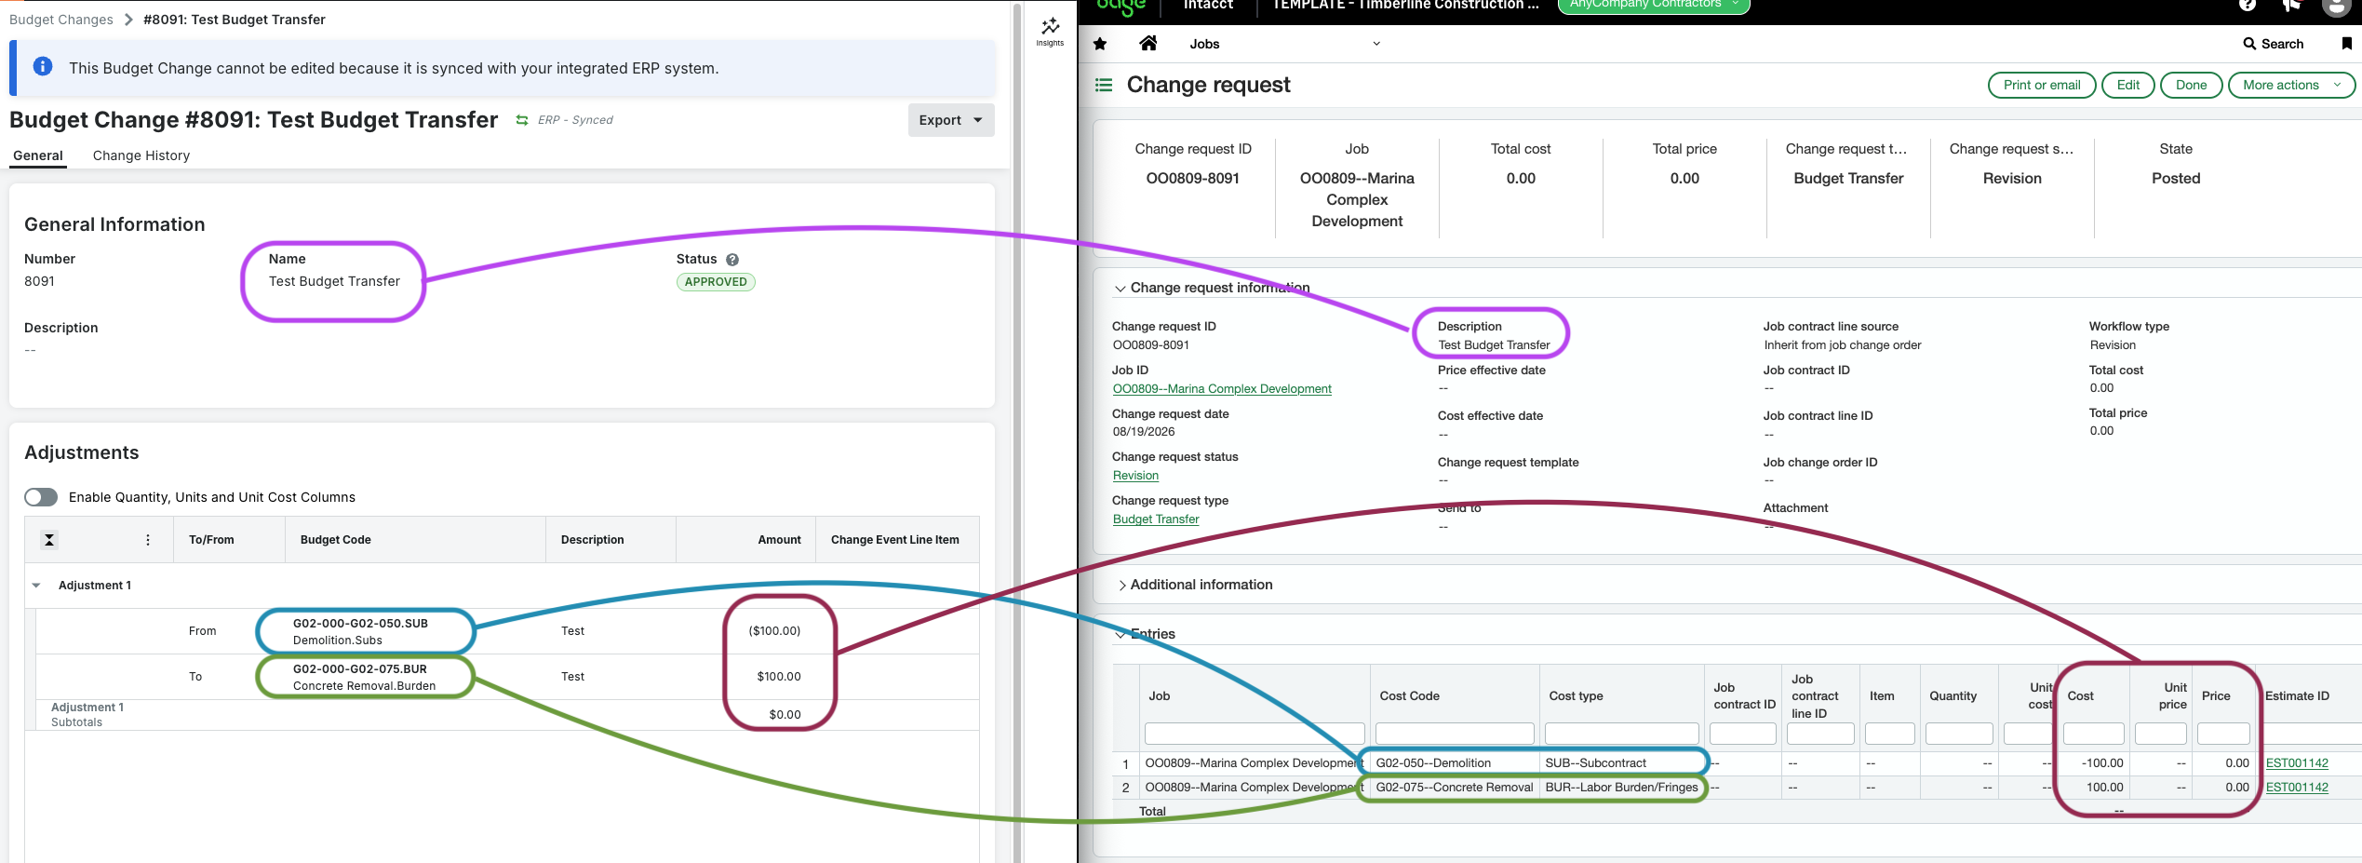Click the Change Event Line Item column header
The width and height of the screenshot is (2362, 863).
(895, 540)
